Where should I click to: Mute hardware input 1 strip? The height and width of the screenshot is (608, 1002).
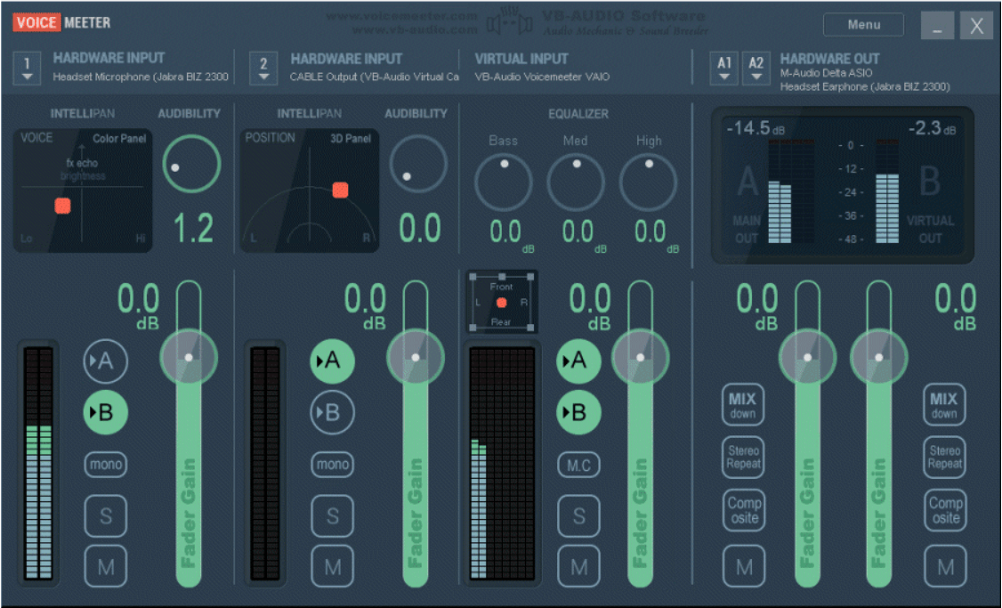pyautogui.click(x=105, y=566)
